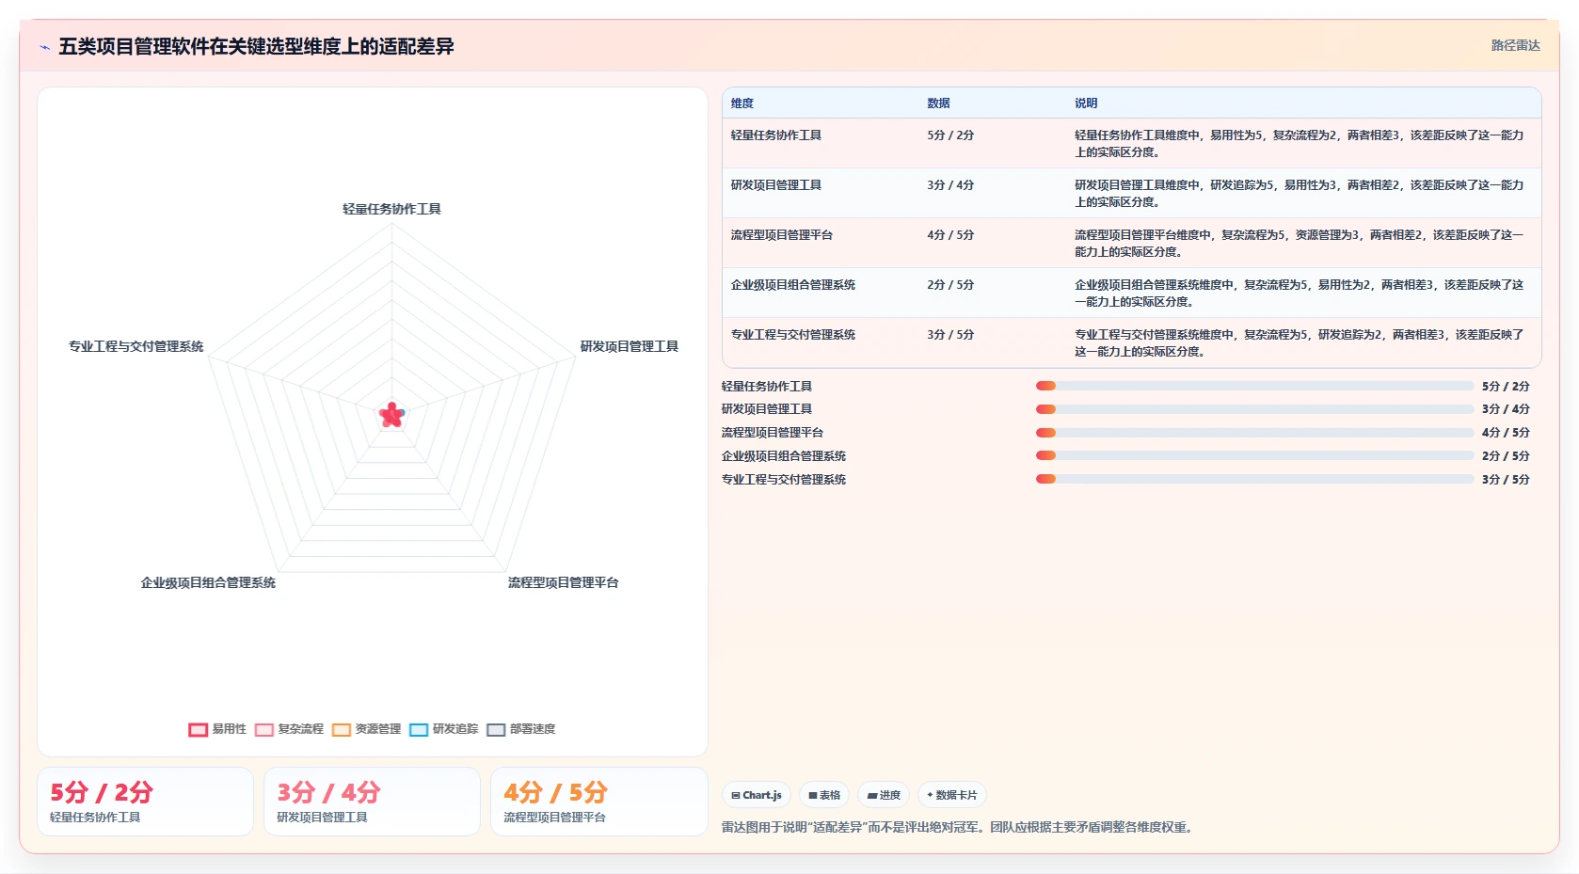Screen dimensions: 1579x874
Task: Open the 3分 / 4分 研发项目管理工具 stat card
Action: [372, 802]
